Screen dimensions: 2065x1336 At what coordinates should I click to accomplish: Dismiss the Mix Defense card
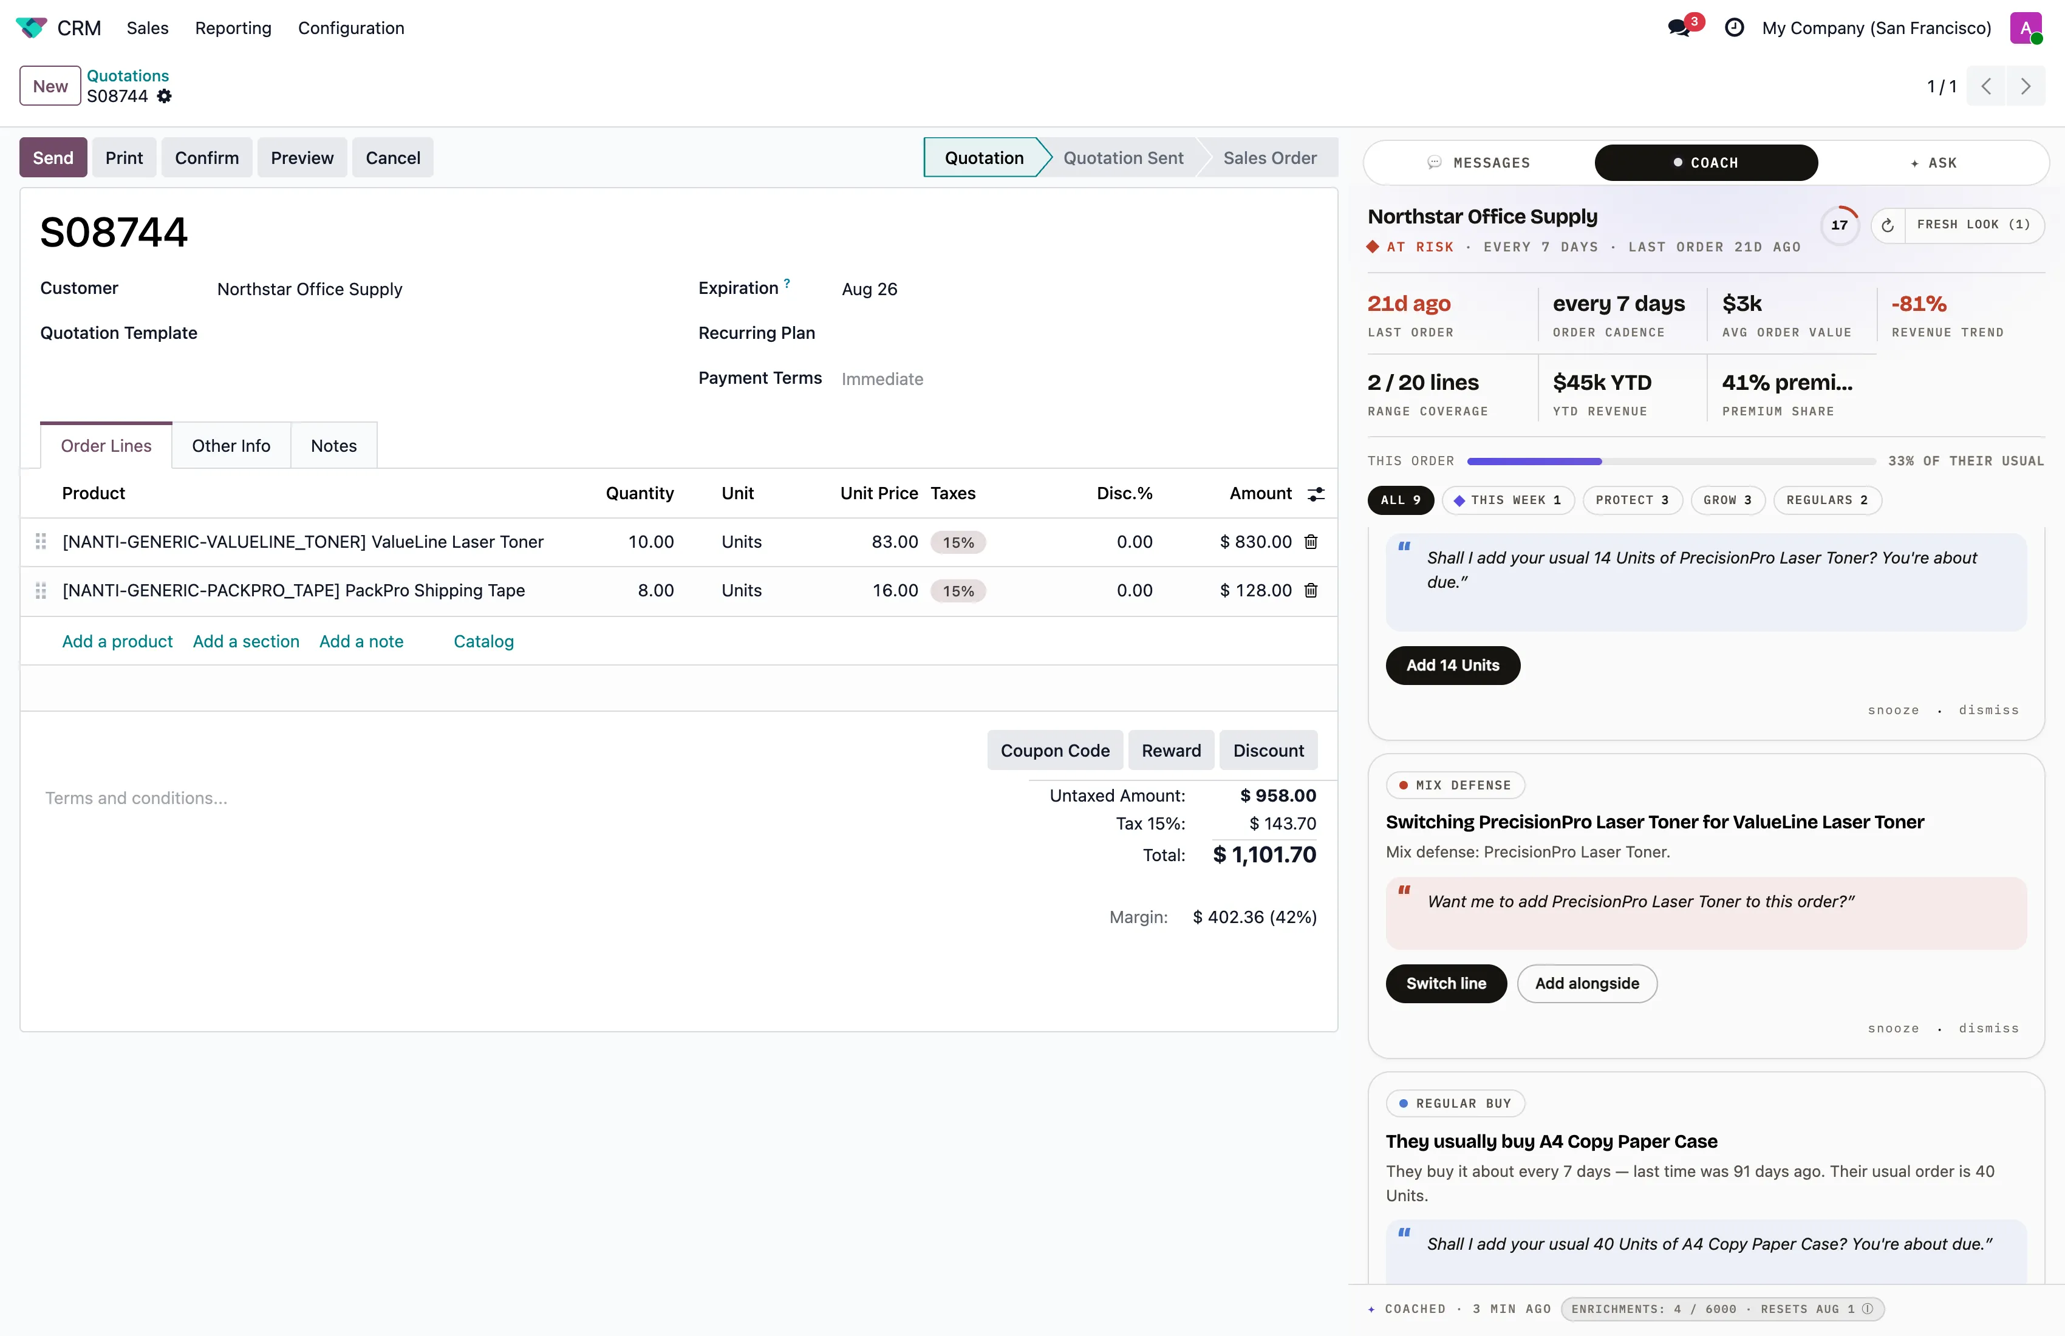click(1988, 1028)
